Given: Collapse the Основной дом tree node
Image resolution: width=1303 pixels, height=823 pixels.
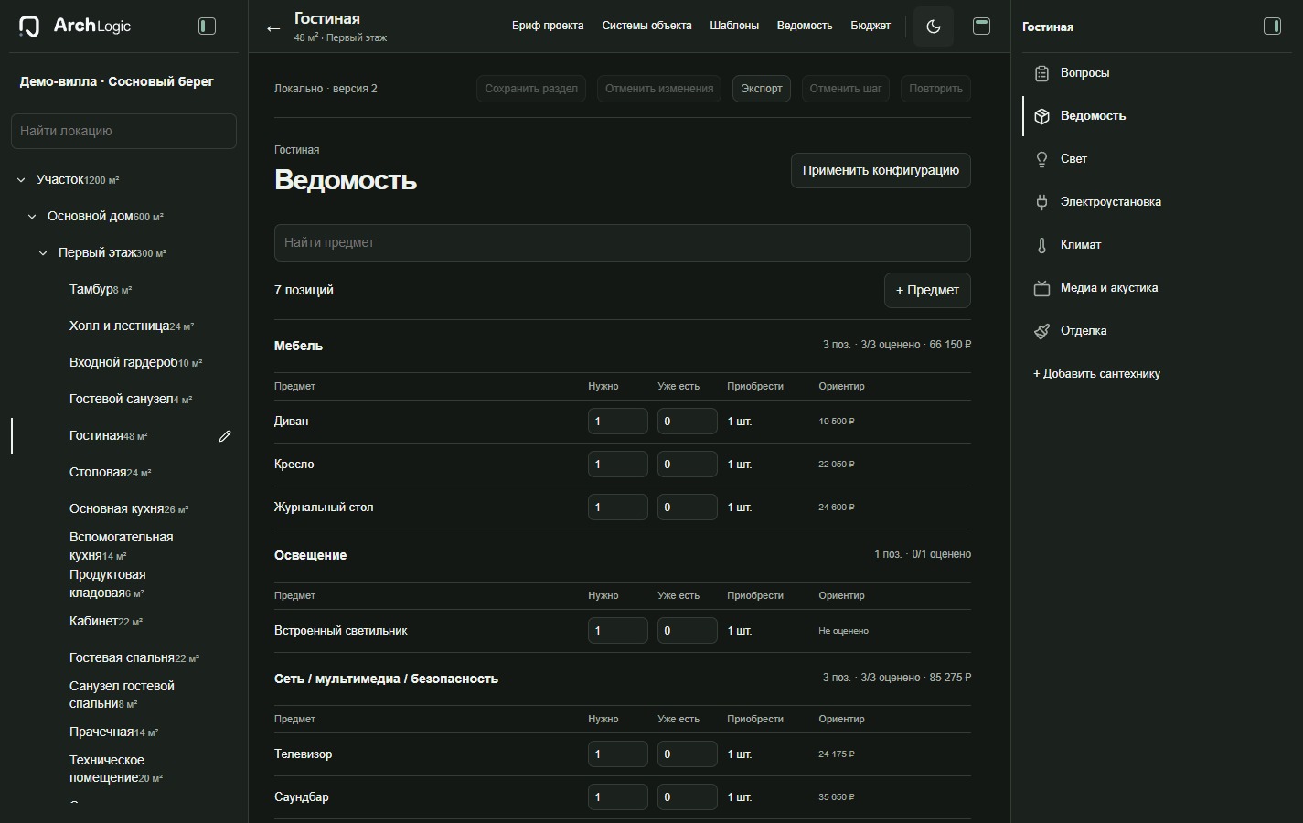Looking at the screenshot, I should pyautogui.click(x=32, y=217).
